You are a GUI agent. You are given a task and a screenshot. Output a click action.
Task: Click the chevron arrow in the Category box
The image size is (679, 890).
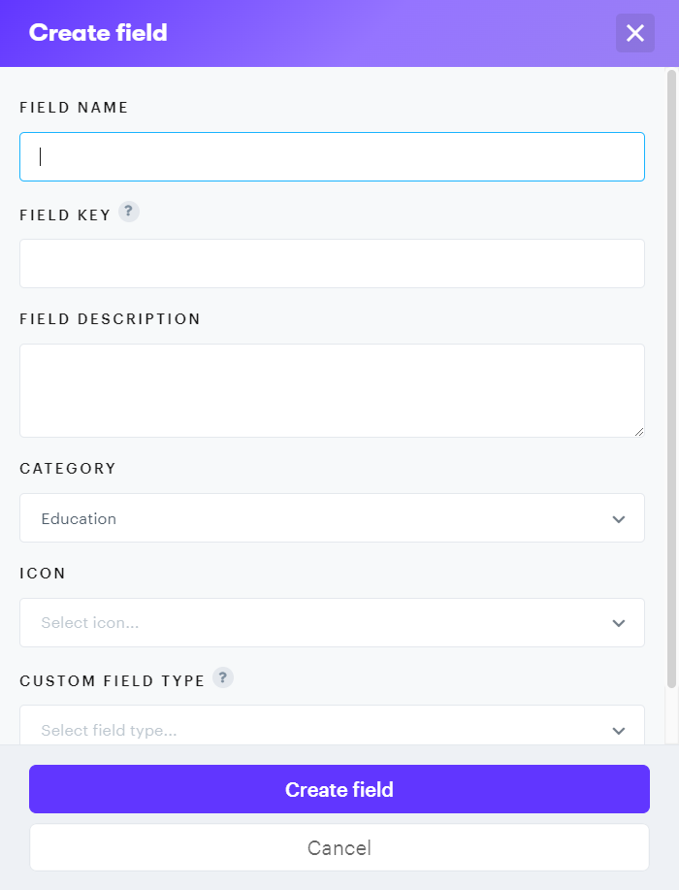pos(619,519)
